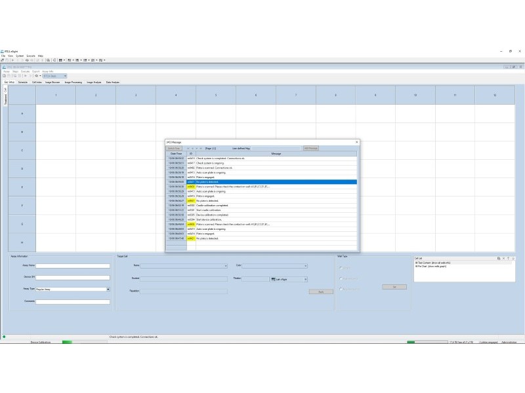
Task: Click the Device Calibration progress bar
Action: (x=85, y=342)
